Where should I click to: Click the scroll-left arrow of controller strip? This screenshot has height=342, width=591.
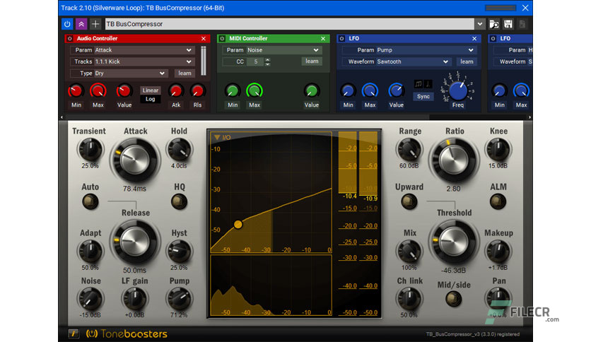(62, 117)
